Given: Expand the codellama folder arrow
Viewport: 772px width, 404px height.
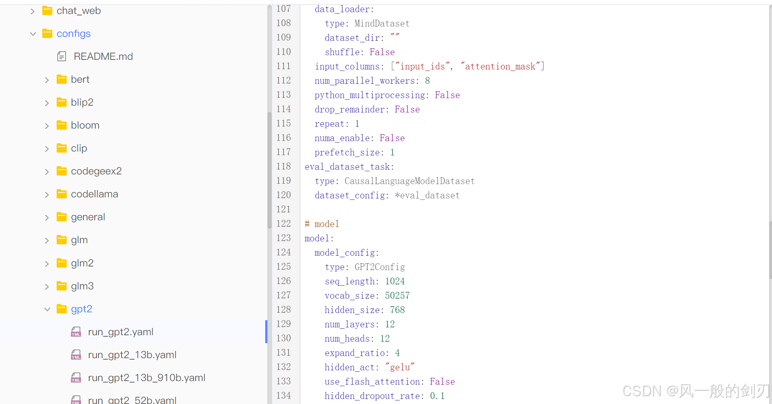Looking at the screenshot, I should (x=47, y=194).
